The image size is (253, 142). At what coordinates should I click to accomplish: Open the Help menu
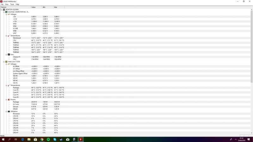(17, 4)
